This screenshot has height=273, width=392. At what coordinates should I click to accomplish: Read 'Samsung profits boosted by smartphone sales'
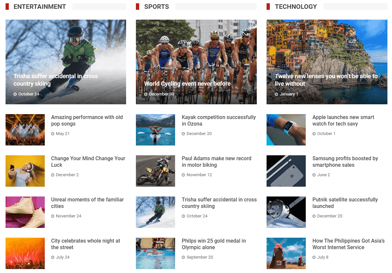(345, 162)
